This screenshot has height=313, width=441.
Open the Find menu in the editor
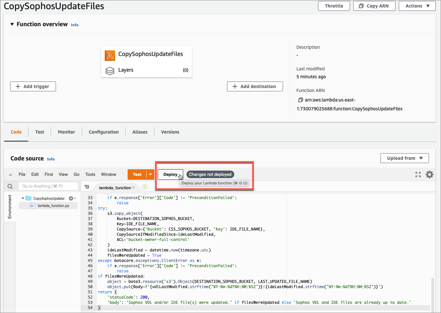[x=49, y=175]
